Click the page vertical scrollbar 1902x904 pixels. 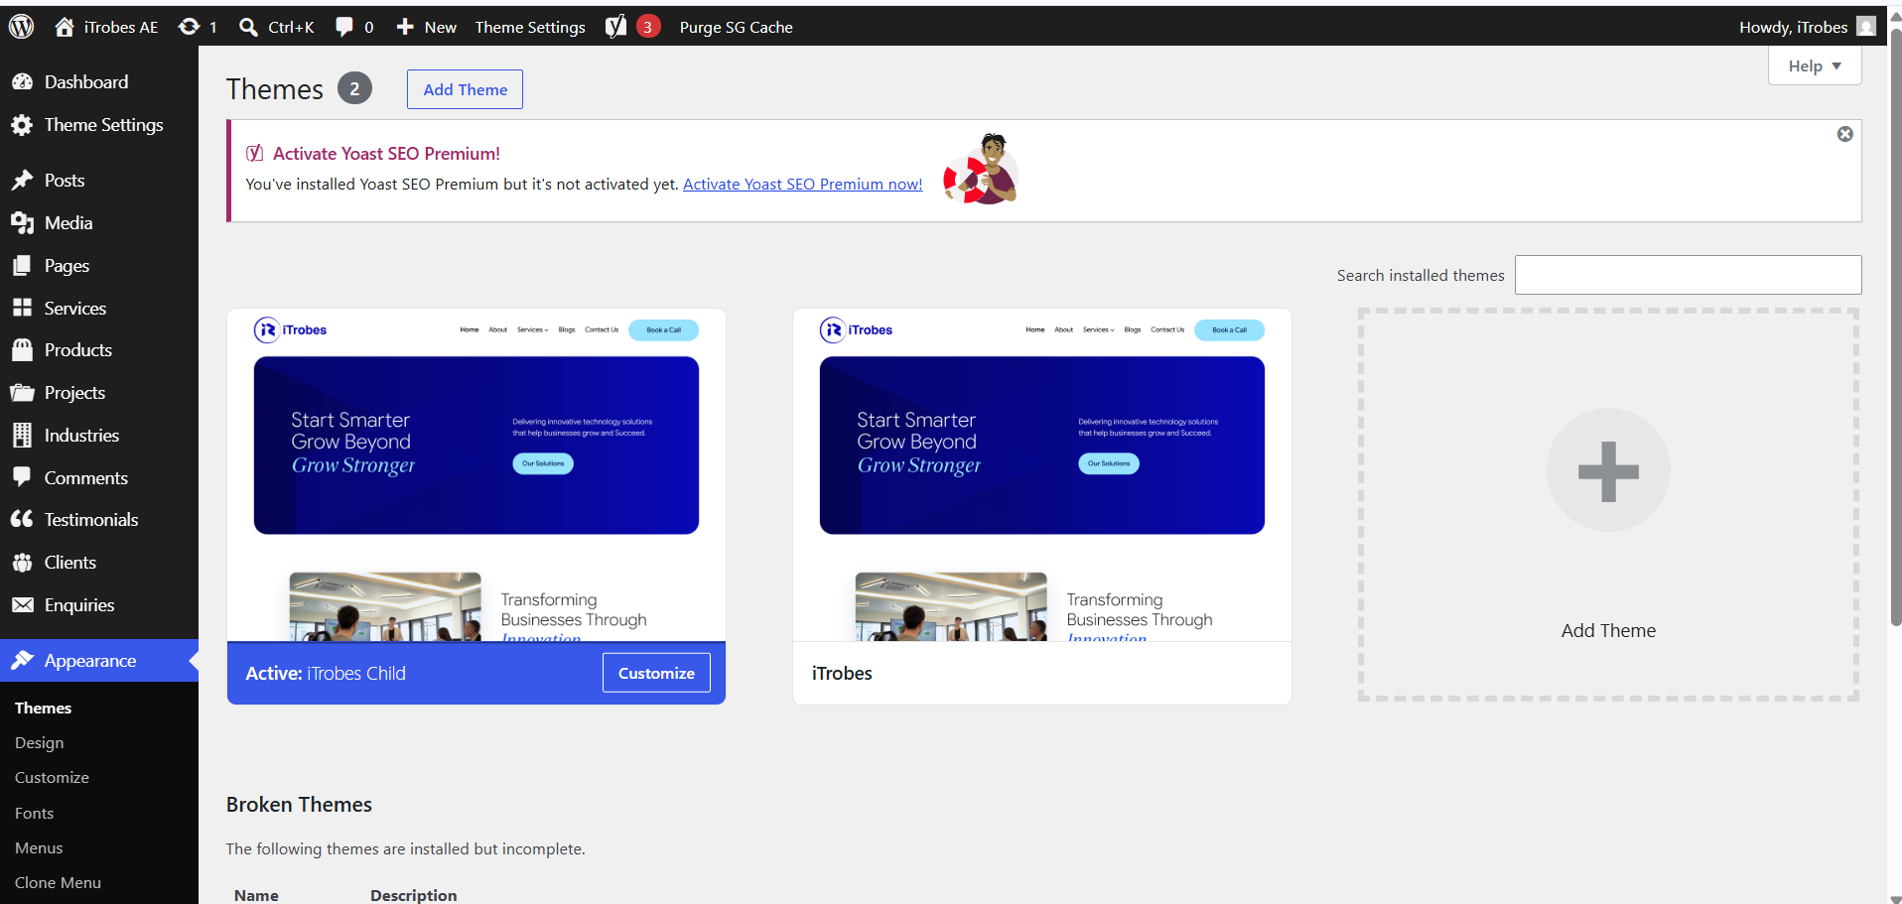(x=1895, y=327)
